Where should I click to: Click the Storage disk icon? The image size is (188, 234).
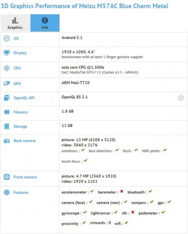coord(7,126)
